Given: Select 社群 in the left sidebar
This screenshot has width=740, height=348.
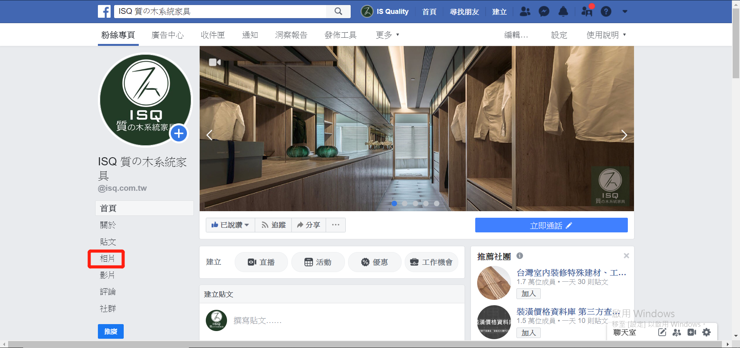Looking at the screenshot, I should (x=108, y=309).
